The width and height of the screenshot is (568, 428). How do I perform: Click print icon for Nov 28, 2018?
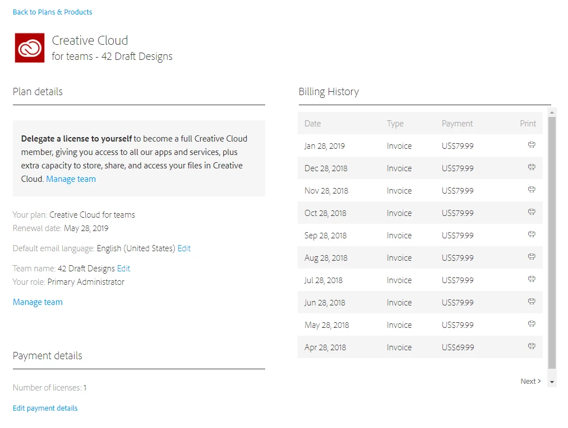532,190
